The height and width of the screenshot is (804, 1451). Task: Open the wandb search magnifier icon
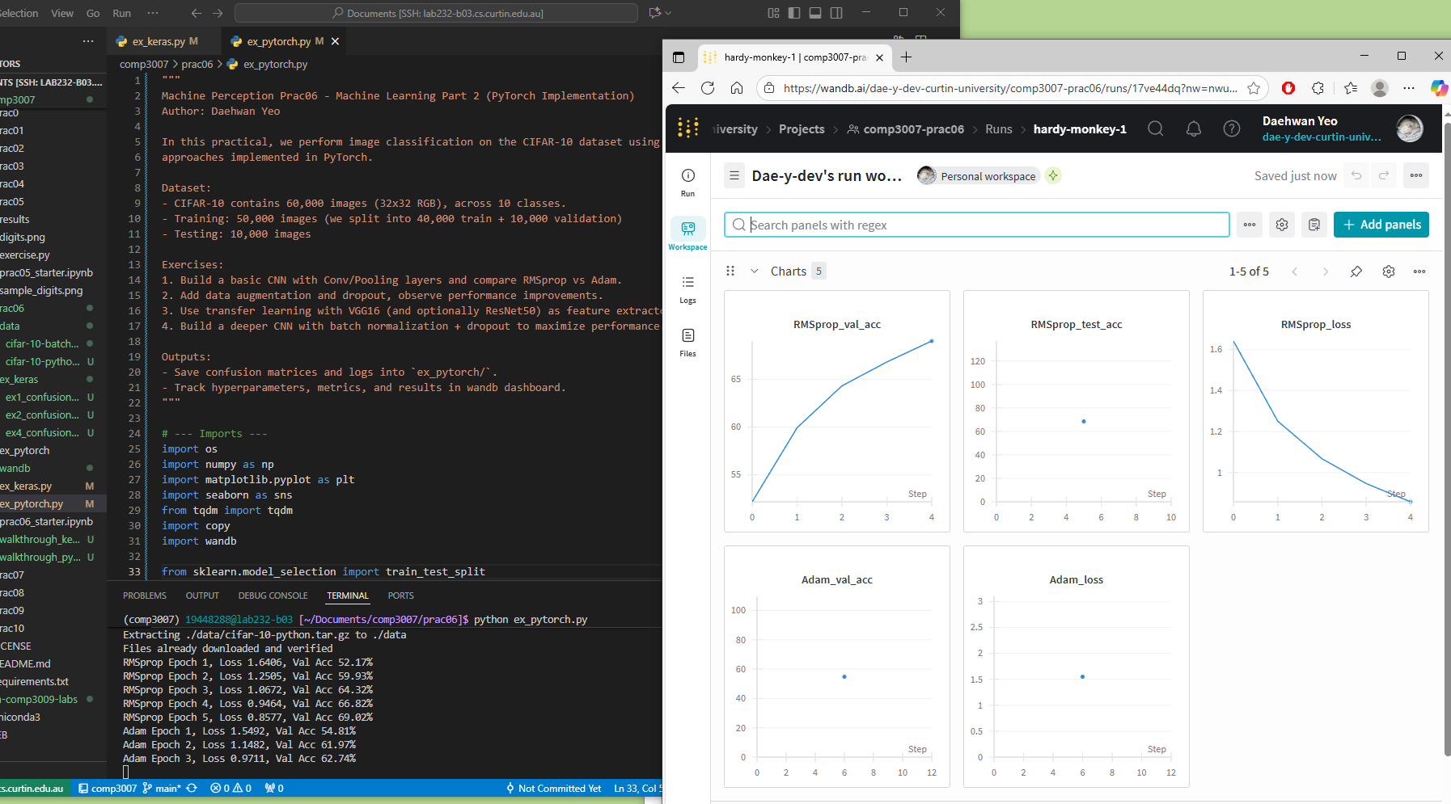point(1155,129)
